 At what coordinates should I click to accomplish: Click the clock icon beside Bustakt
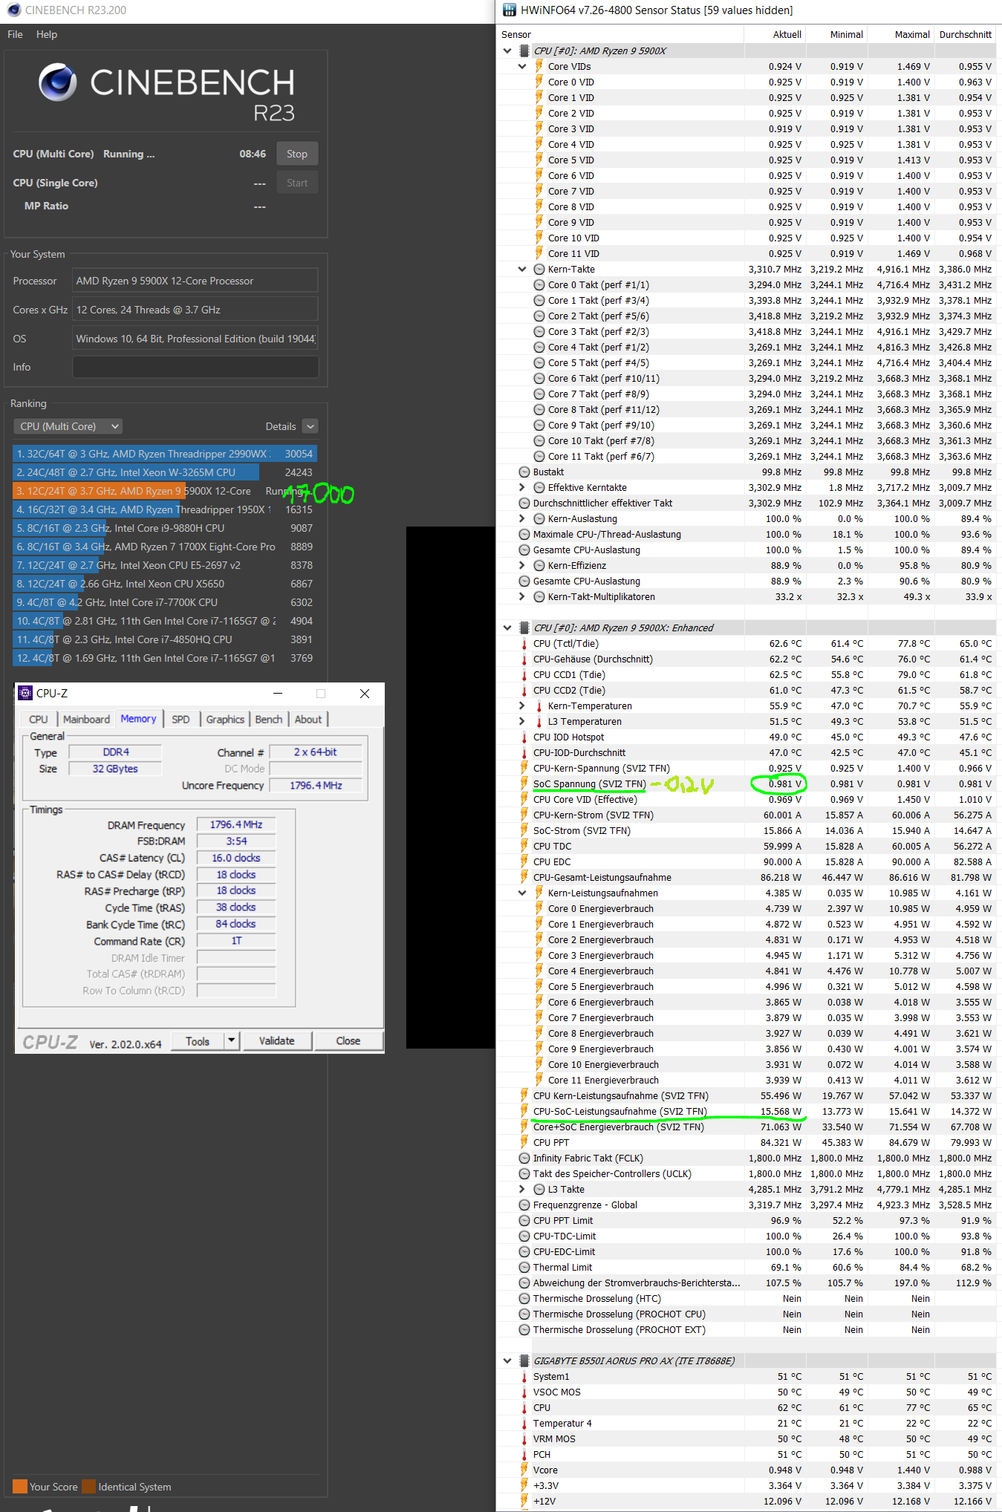[x=524, y=472]
